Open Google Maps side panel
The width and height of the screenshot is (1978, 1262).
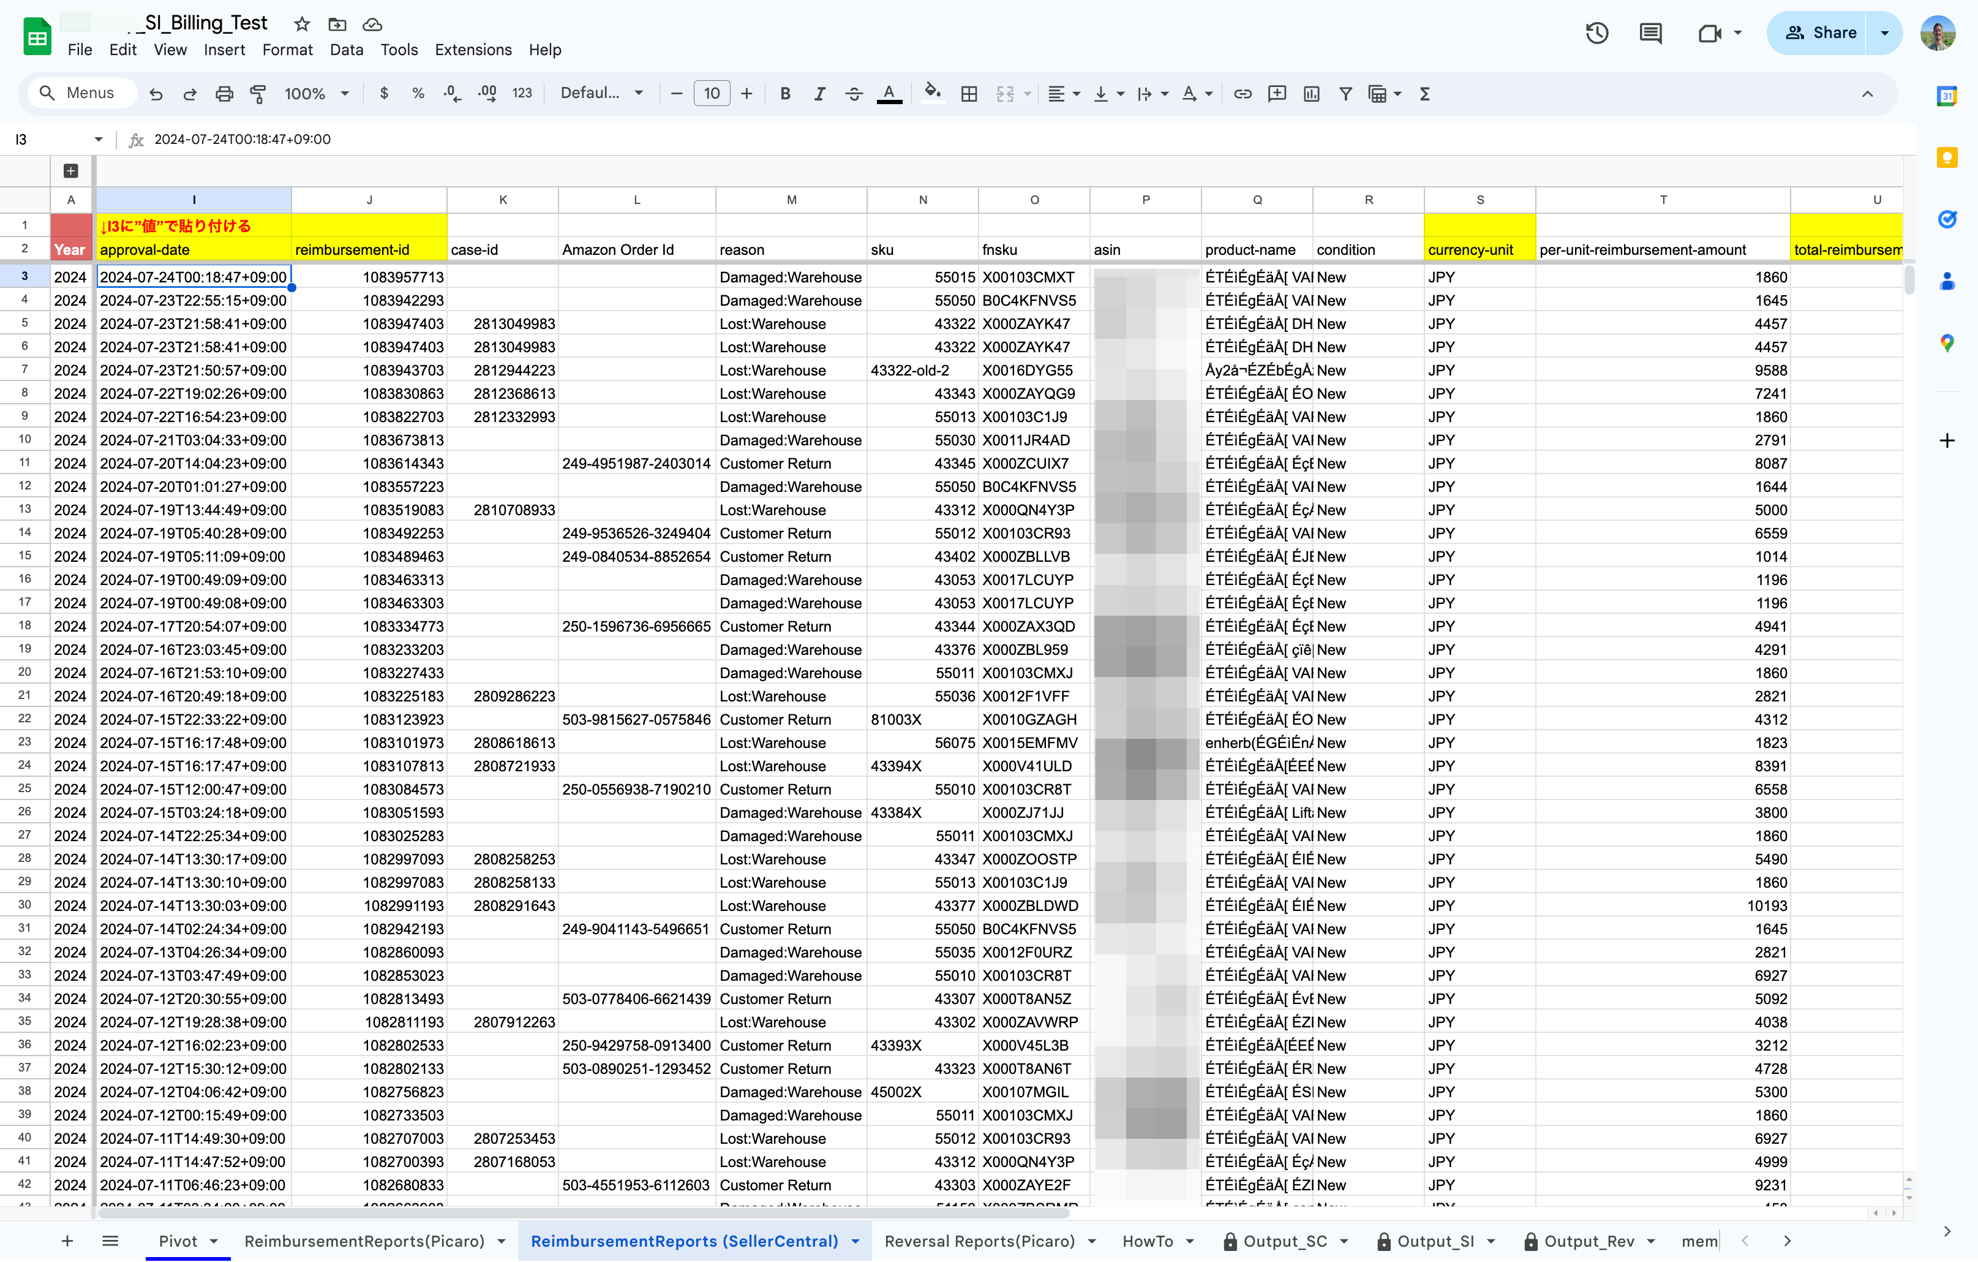1947,342
